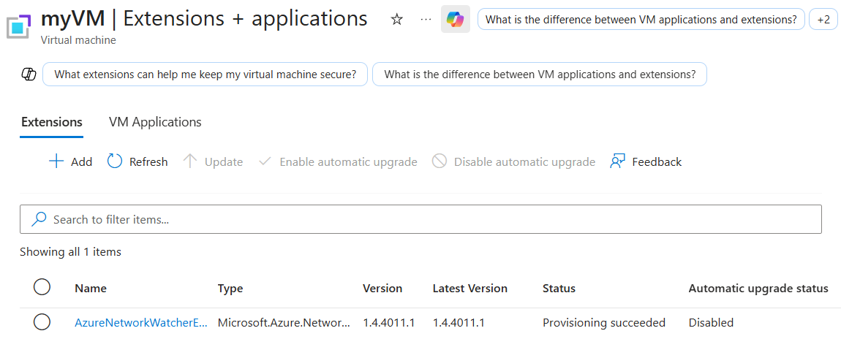This screenshot has width=841, height=358.
Task: Click the favorite star icon beside title
Action: pyautogui.click(x=397, y=20)
